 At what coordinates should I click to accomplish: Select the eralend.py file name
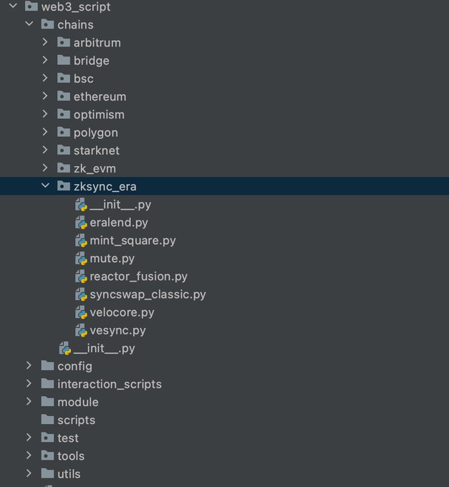tap(119, 223)
